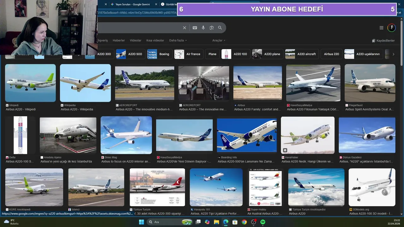Open the Super-Hobby Air Austral thumbnail
The width and height of the screenshot is (404, 227).
[x=265, y=187]
